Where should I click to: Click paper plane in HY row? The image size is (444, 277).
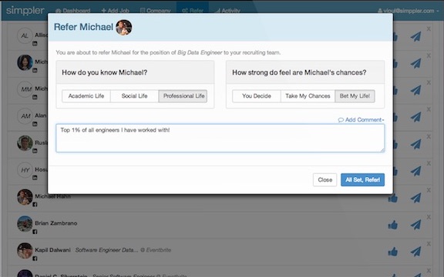coord(415,171)
